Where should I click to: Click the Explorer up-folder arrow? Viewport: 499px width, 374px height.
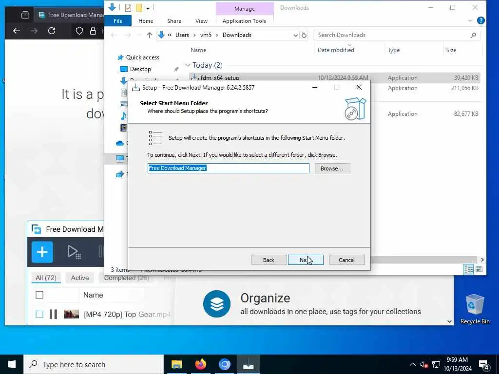click(149, 35)
